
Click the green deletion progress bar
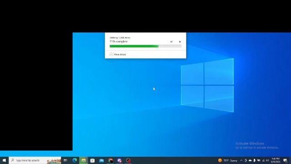tap(145, 46)
